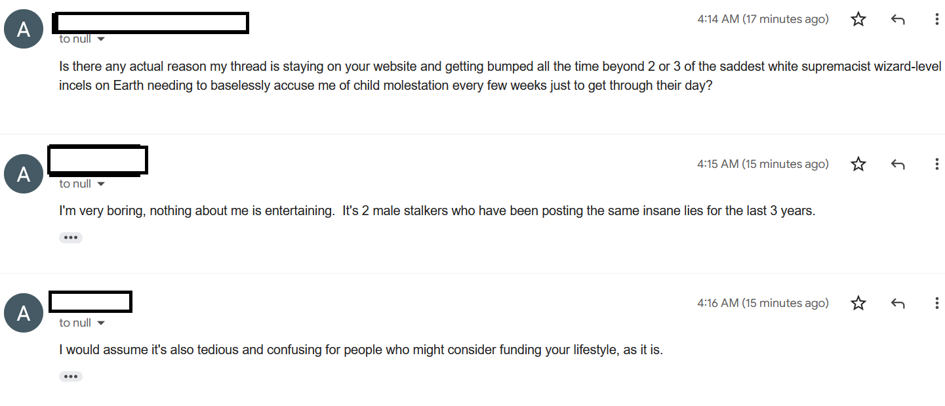Click the third message sender avatar
Image resolution: width=945 pixels, height=406 pixels.
[24, 313]
